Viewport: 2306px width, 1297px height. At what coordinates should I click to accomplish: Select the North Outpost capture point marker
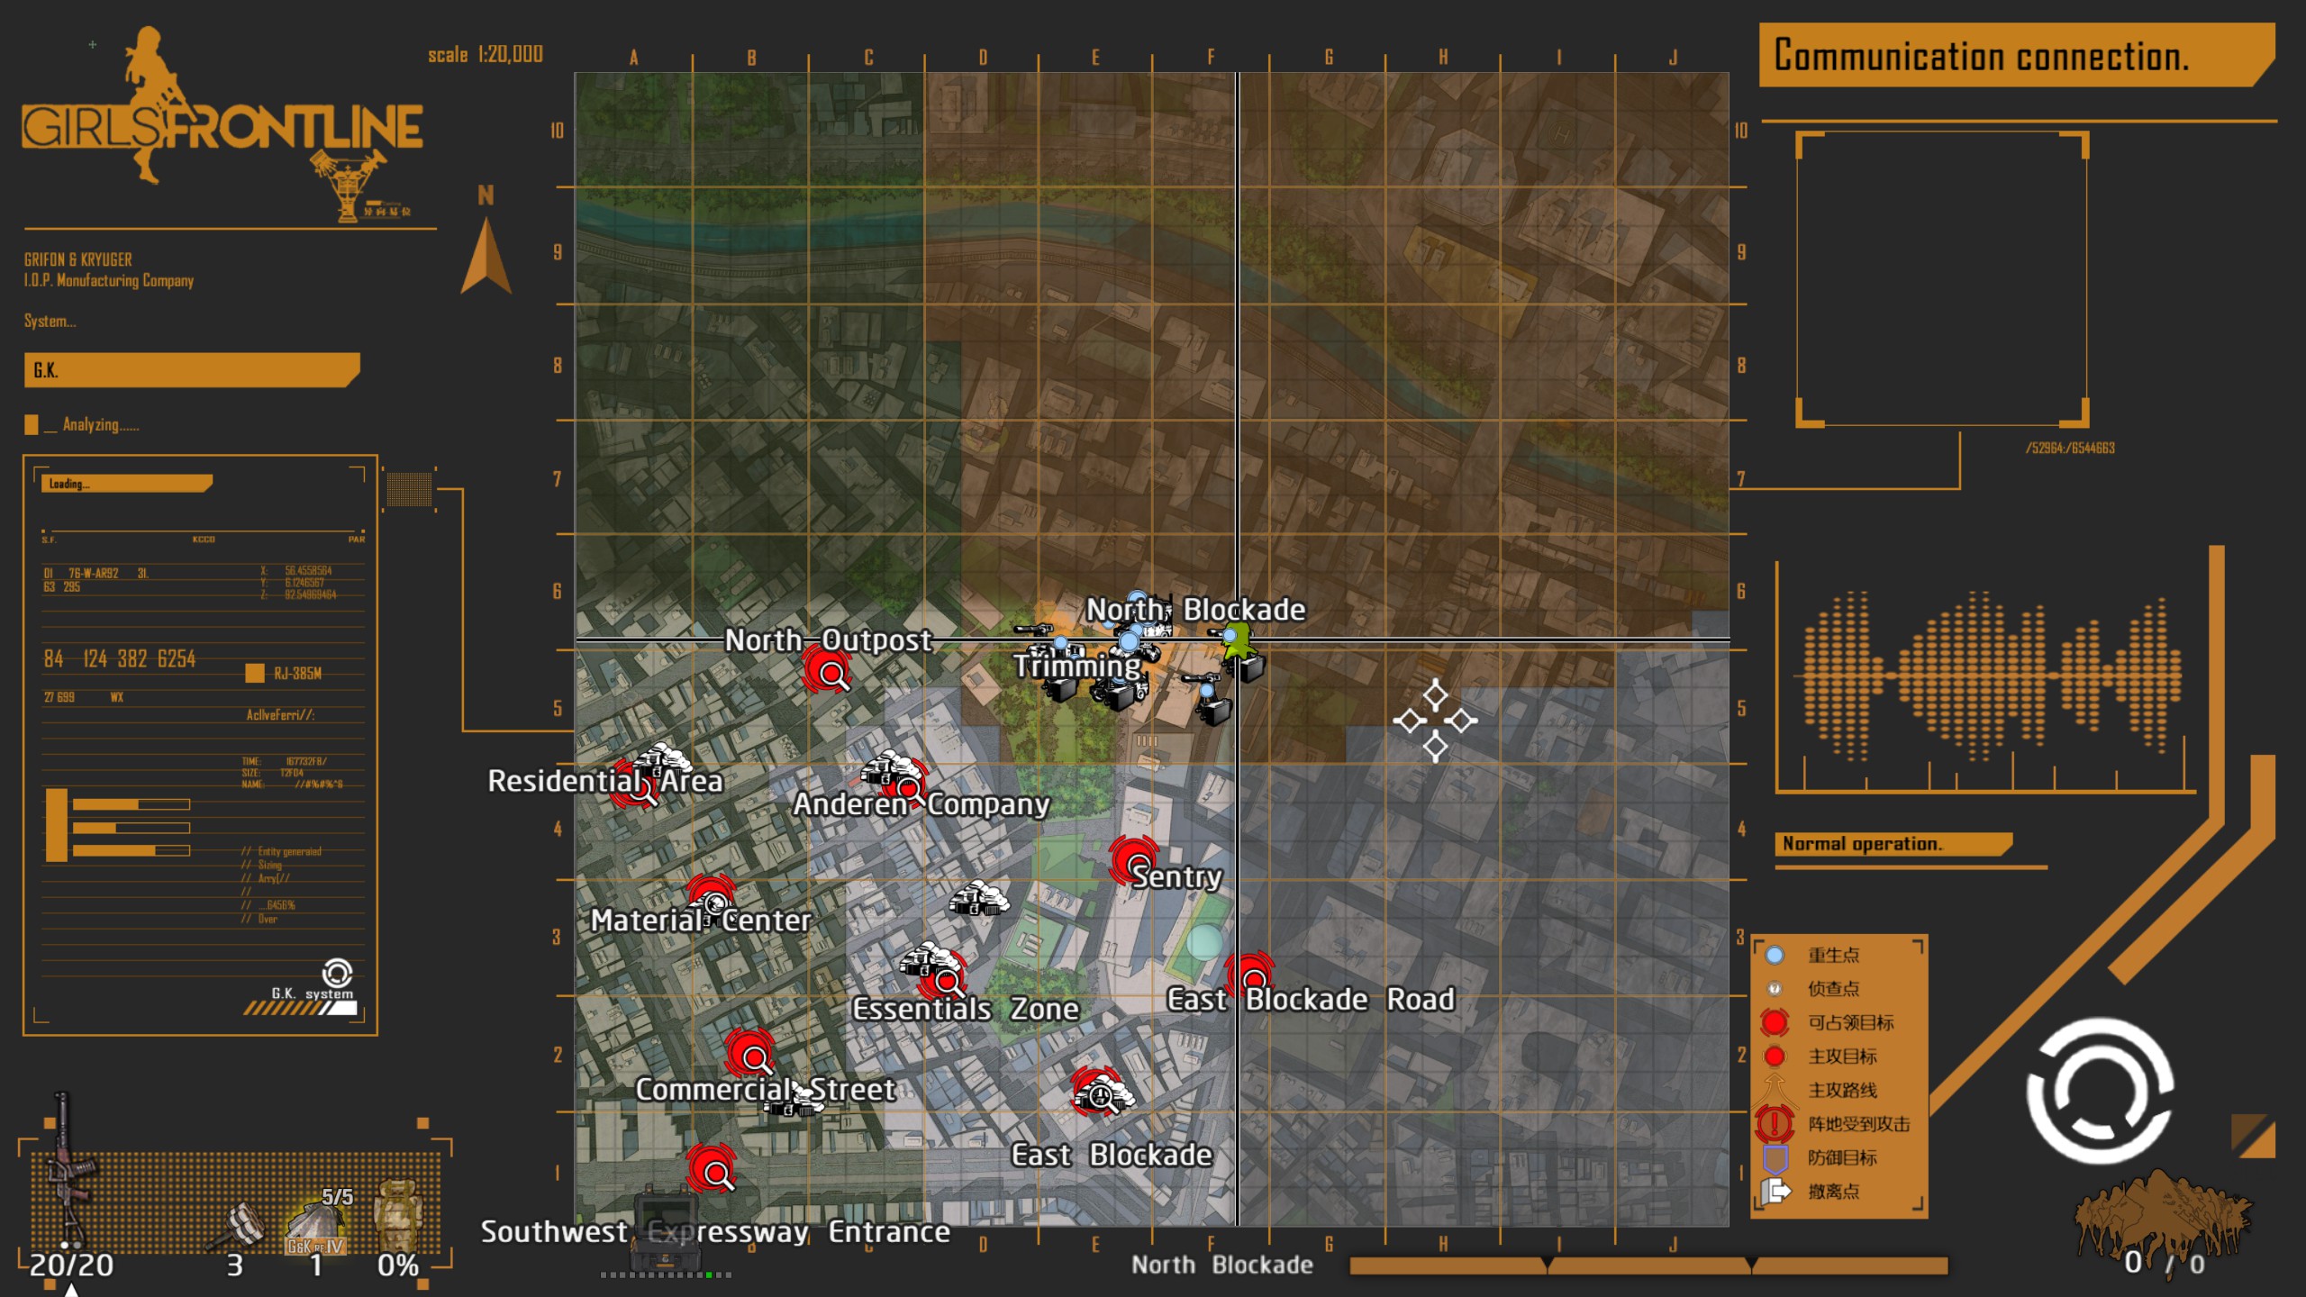click(827, 671)
